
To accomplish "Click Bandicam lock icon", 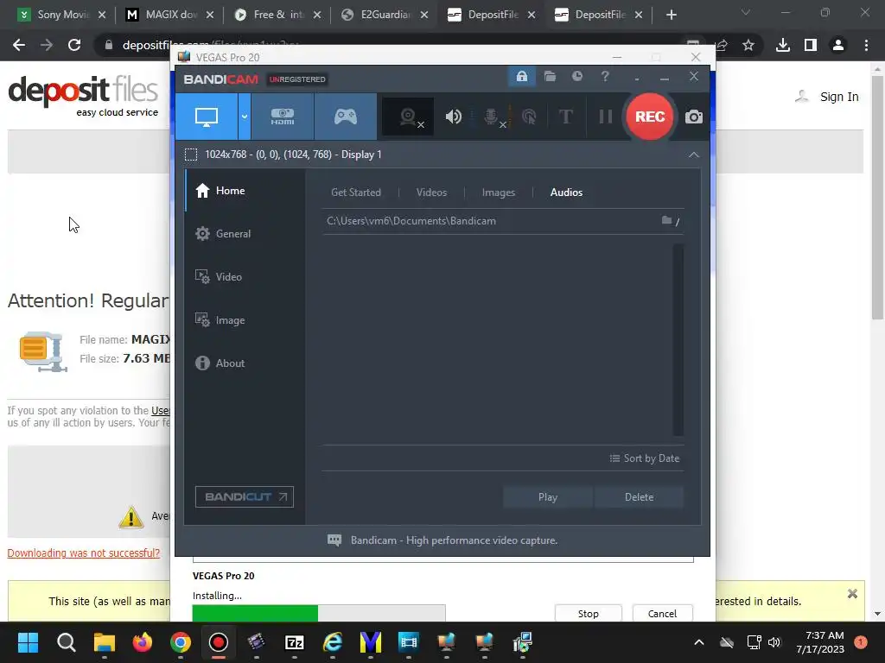I will pyautogui.click(x=521, y=77).
